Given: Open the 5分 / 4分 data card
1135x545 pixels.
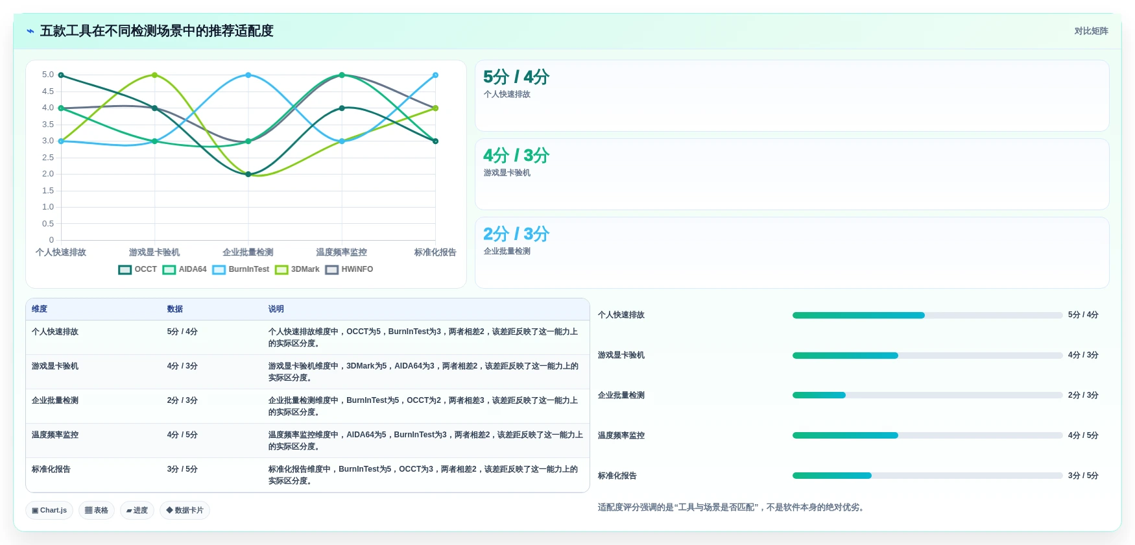Looking at the screenshot, I should [x=792, y=96].
